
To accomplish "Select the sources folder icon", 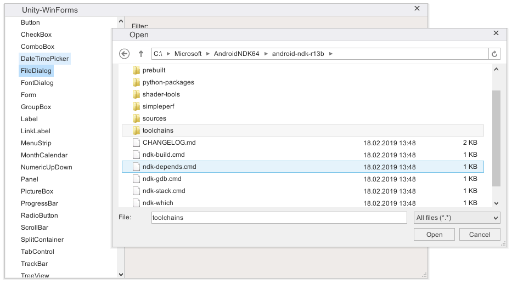I will pos(136,118).
